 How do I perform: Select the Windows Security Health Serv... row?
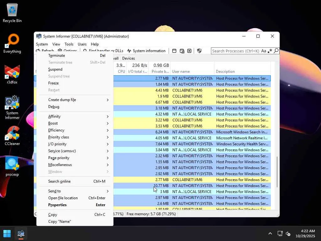[192, 144]
